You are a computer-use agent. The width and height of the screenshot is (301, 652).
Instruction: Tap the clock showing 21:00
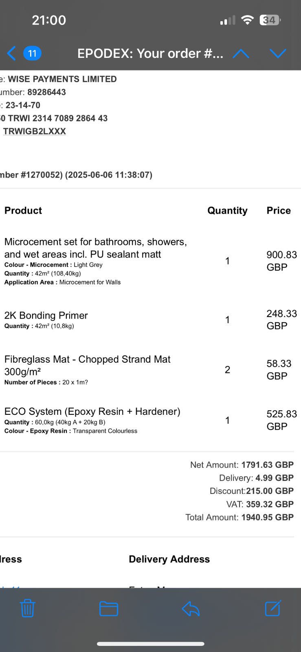coord(49,20)
